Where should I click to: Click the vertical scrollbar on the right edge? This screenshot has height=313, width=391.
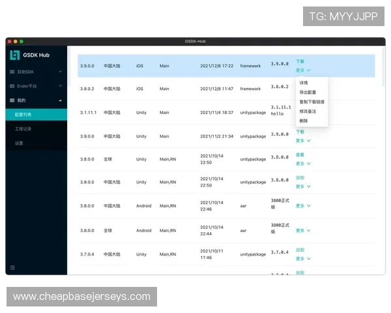click(x=384, y=66)
